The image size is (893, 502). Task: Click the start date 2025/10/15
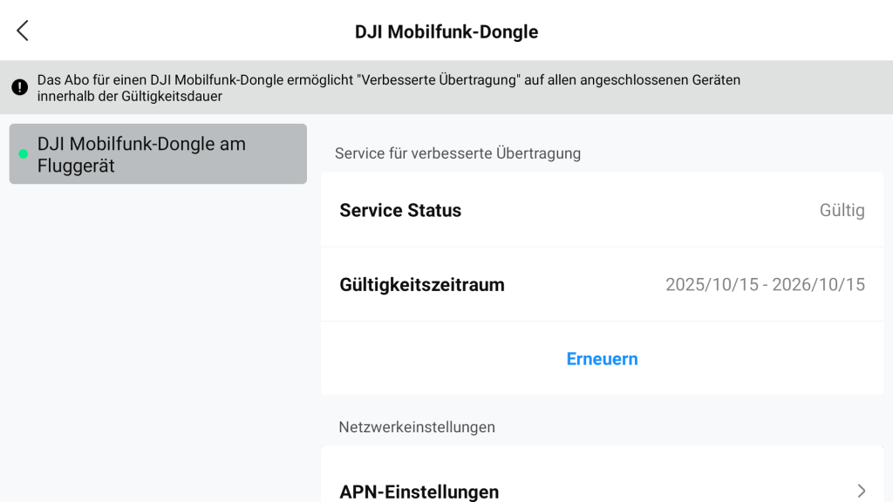click(711, 284)
